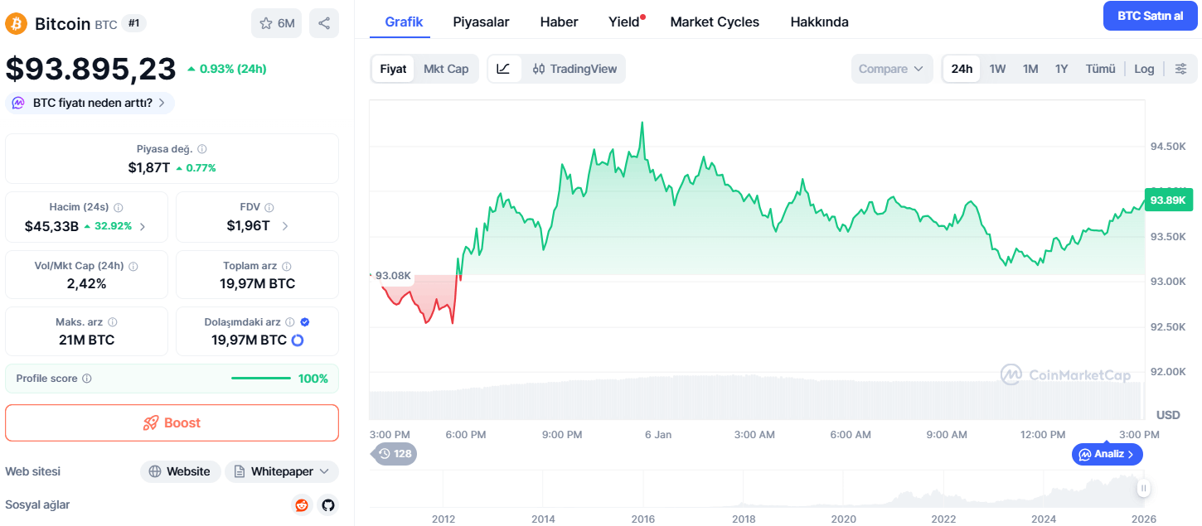
Task: Click info icon next to Piyasa değ.
Action: click(x=202, y=149)
